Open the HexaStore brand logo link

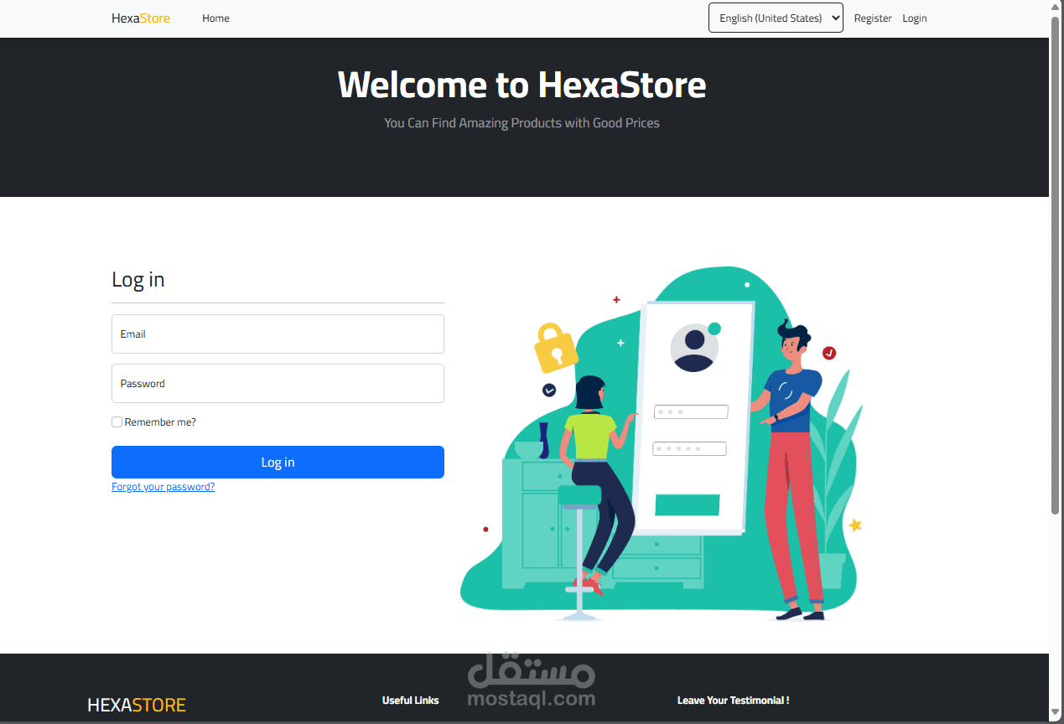(141, 18)
